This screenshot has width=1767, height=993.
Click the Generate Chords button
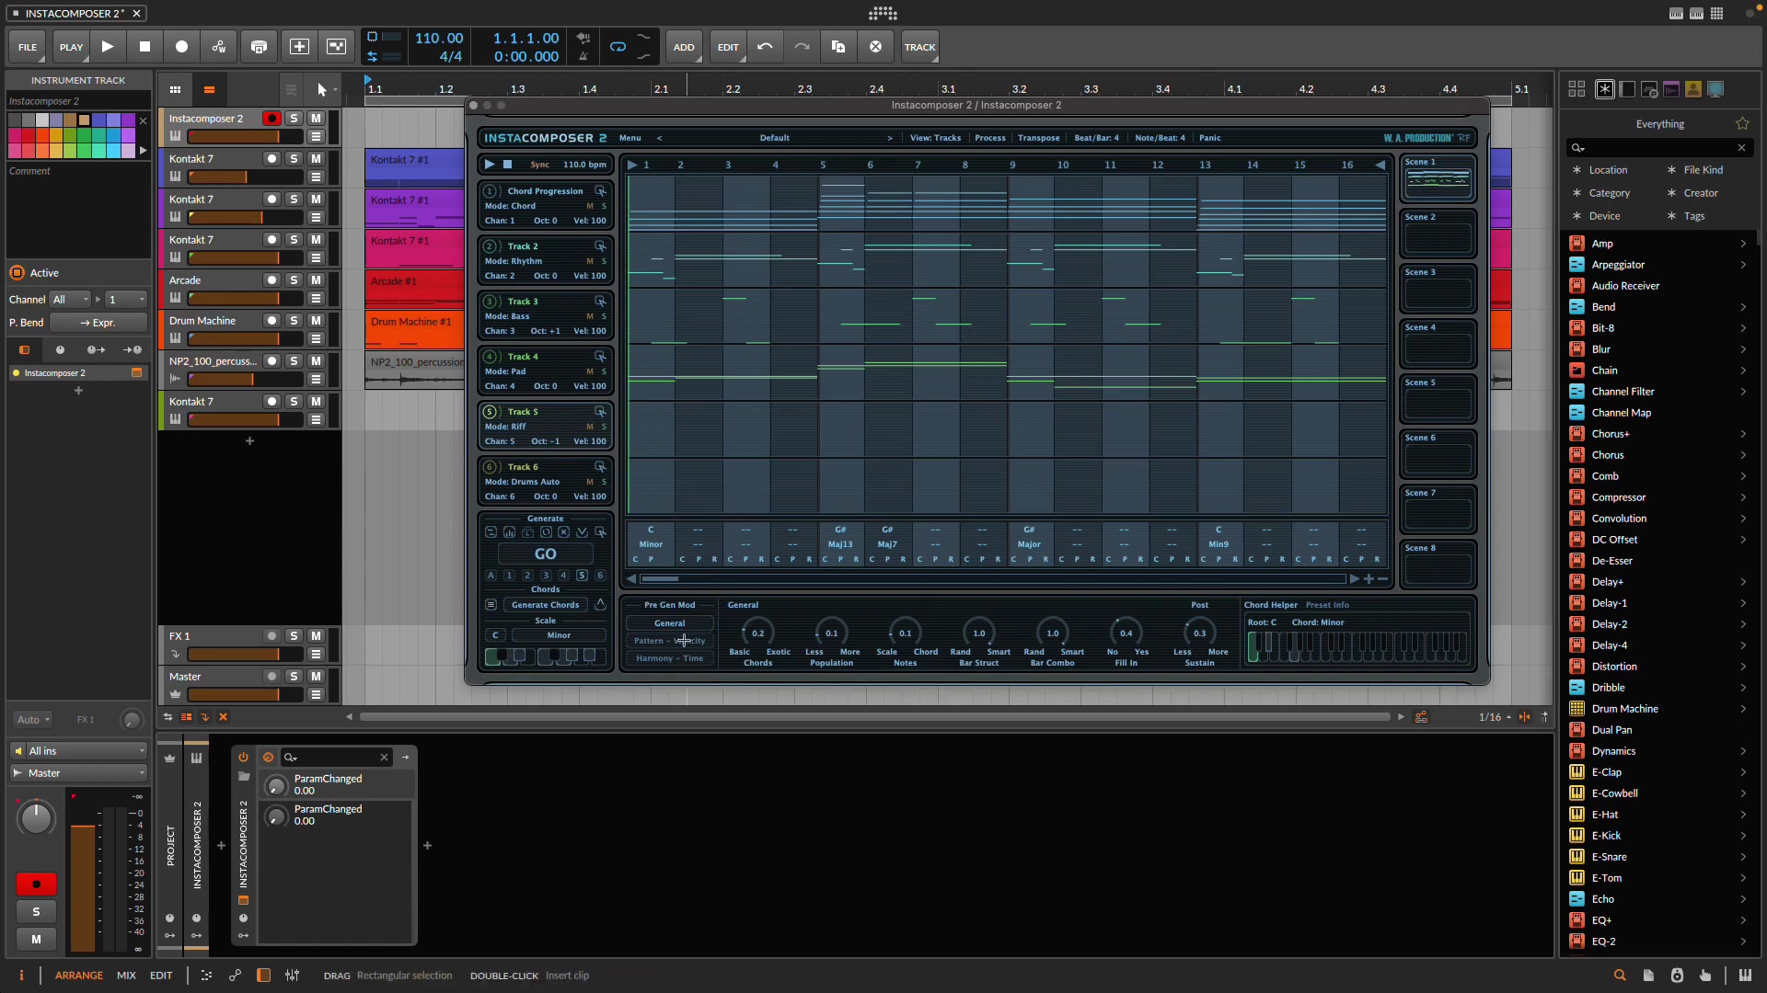coord(546,605)
